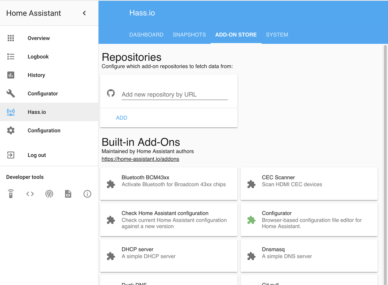Image resolution: width=388 pixels, height=285 pixels.
Task: Collapse the sidebar with the chevron
Action: pos(84,13)
